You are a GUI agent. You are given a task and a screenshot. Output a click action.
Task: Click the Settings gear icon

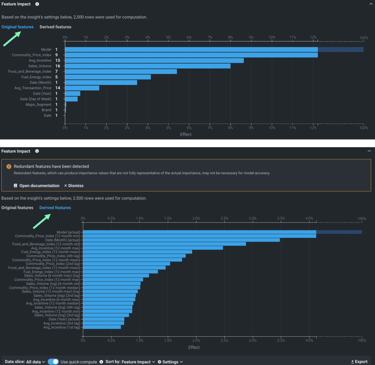tap(160, 362)
